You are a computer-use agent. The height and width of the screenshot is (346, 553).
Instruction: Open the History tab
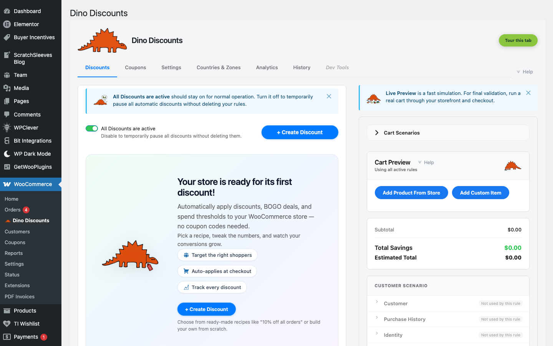[x=302, y=68]
